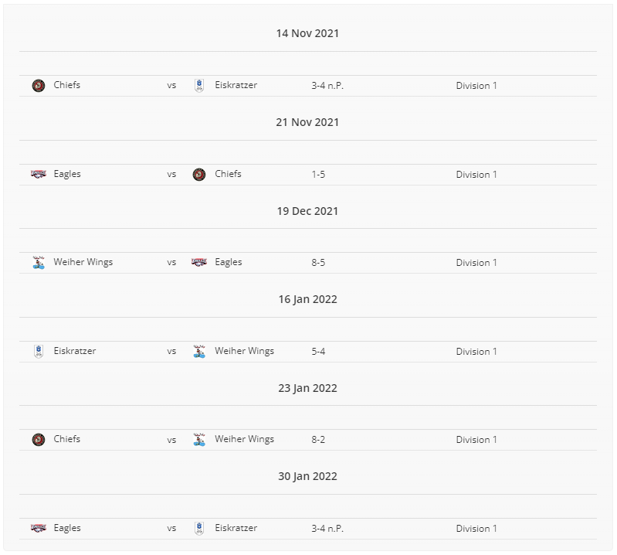The width and height of the screenshot is (617, 555).
Task: Click Eiskratzer logo in 30 Jan match
Action: tap(199, 528)
